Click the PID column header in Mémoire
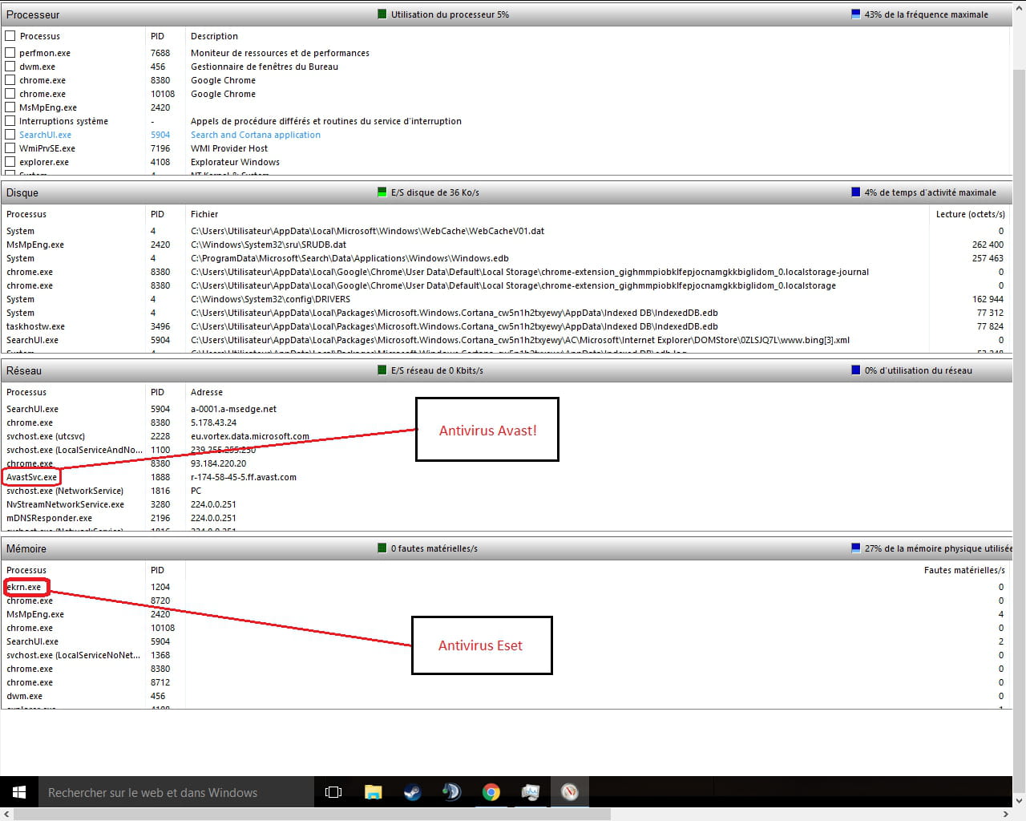Image resolution: width=1026 pixels, height=821 pixels. [157, 570]
